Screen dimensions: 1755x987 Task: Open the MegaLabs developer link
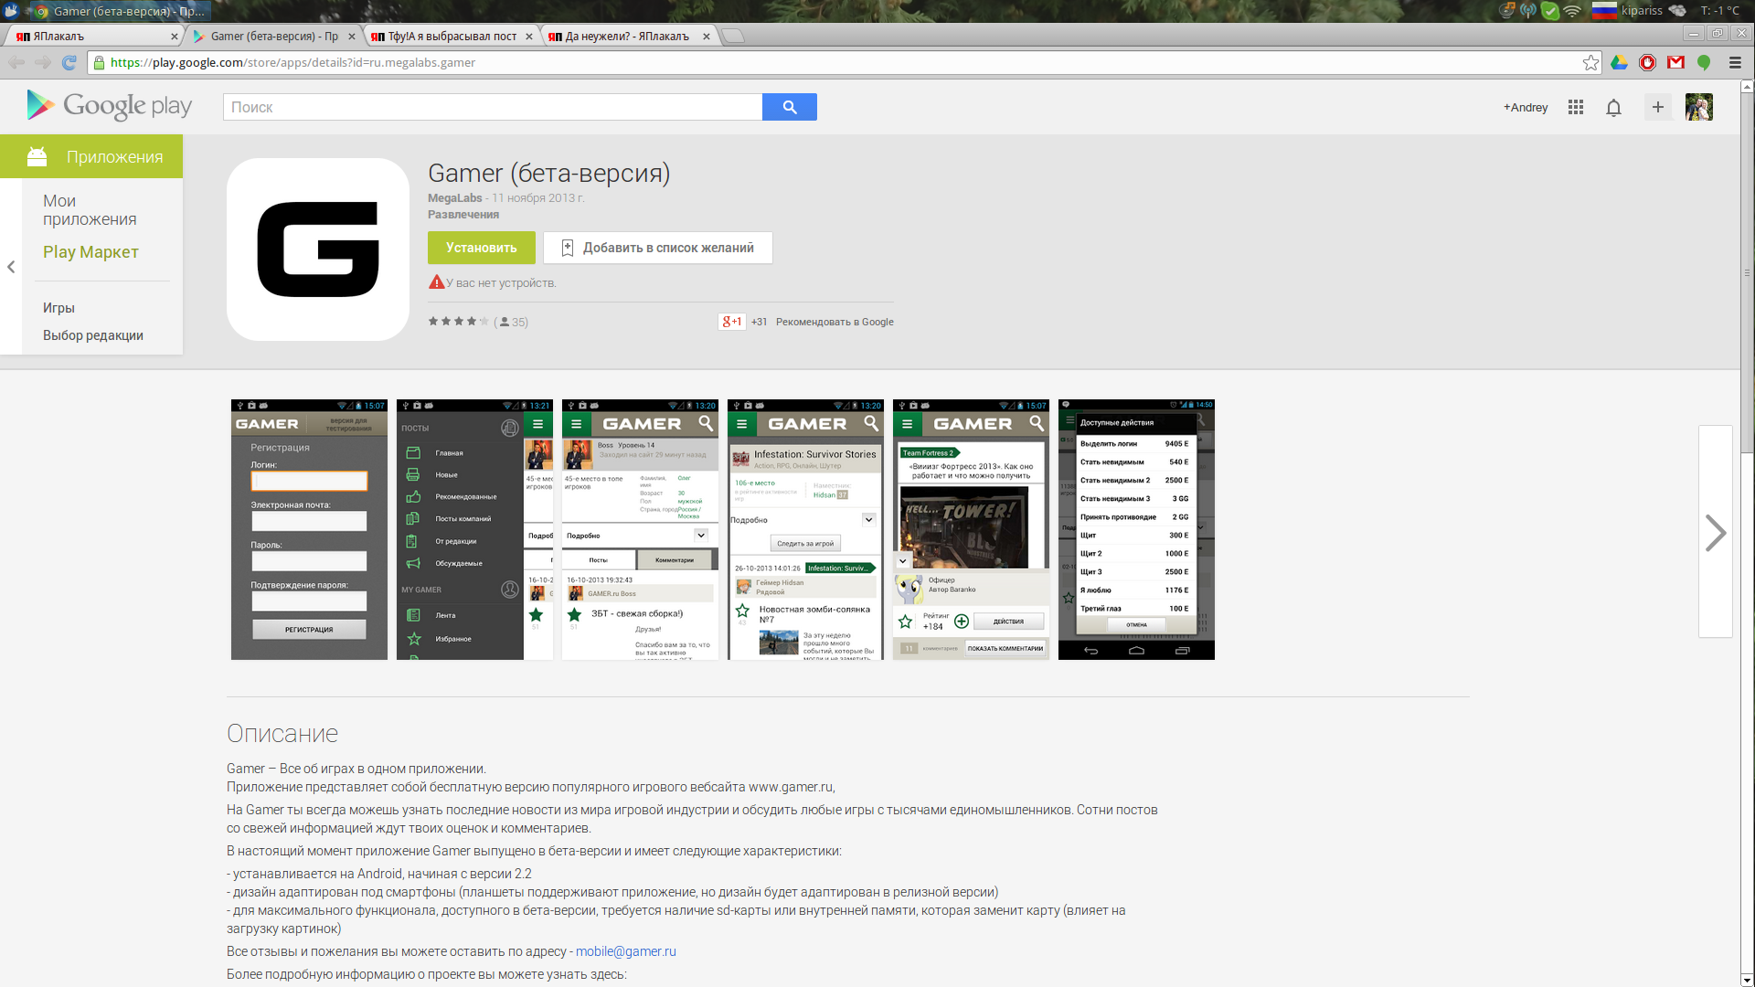click(455, 198)
